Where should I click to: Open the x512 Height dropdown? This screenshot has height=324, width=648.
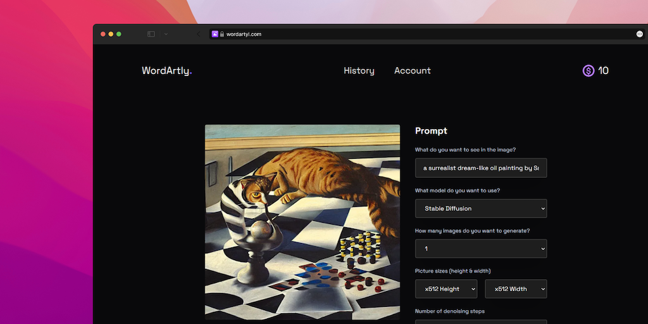coord(446,289)
